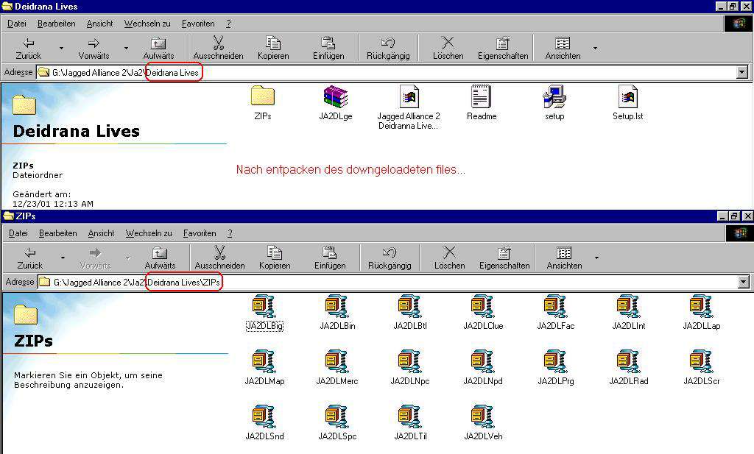Screen dimensions: 754x454
Task: Click Einfügen in the Deidrana Lives window
Action: 328,49
